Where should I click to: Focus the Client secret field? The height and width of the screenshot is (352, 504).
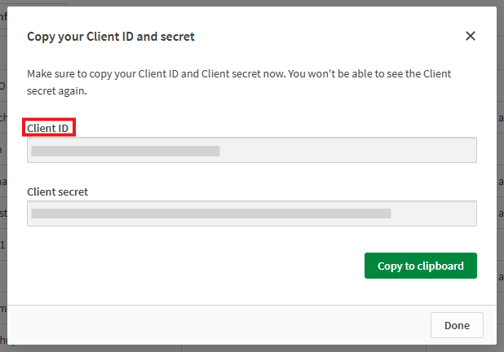point(252,213)
